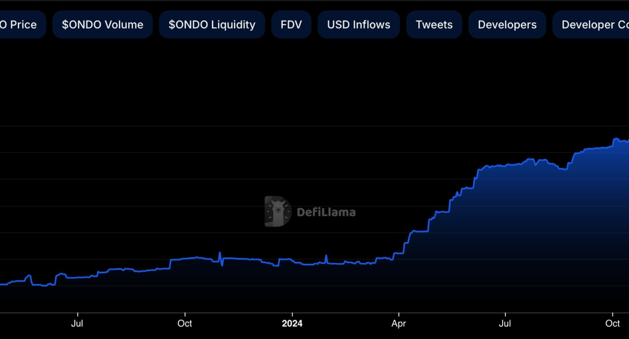Enable the USD Inflows metric
The height and width of the screenshot is (339, 629).
tap(359, 25)
